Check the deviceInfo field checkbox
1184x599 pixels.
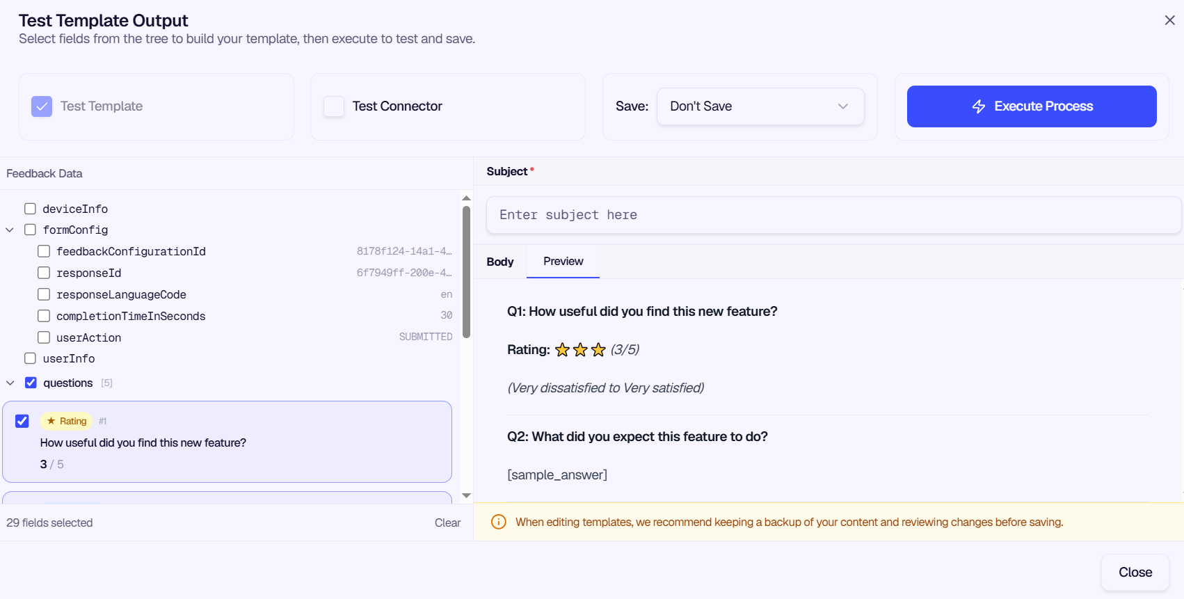click(x=30, y=209)
